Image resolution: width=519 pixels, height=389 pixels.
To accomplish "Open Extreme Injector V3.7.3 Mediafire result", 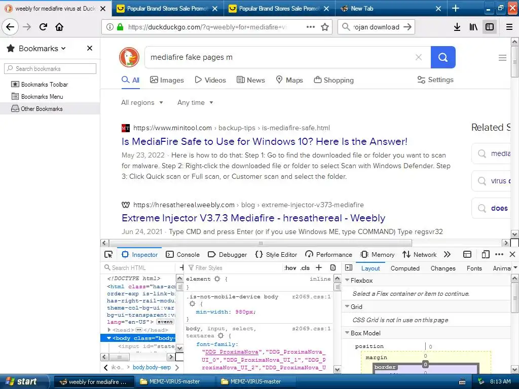I will [x=253, y=218].
